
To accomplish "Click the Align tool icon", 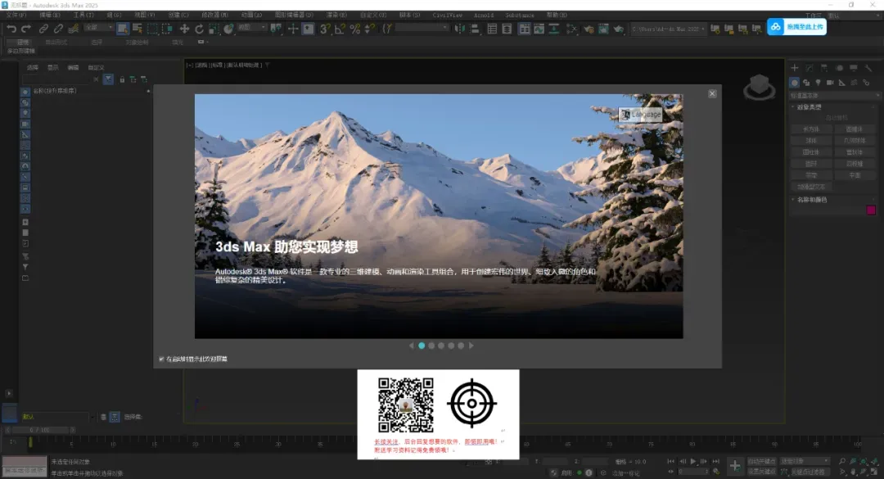I will (475, 29).
